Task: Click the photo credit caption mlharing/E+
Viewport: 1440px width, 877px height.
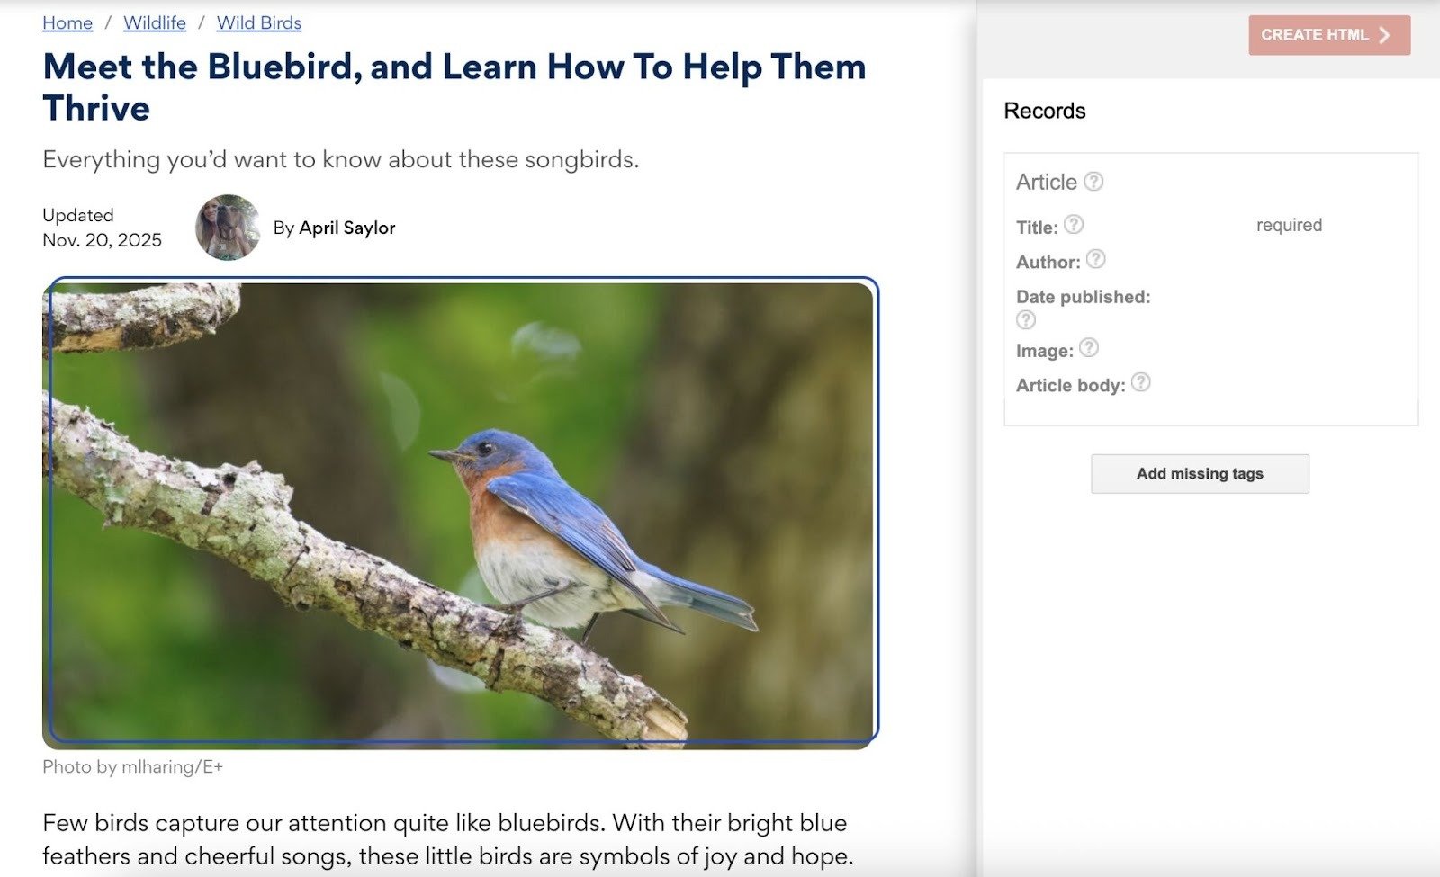Action: click(132, 766)
